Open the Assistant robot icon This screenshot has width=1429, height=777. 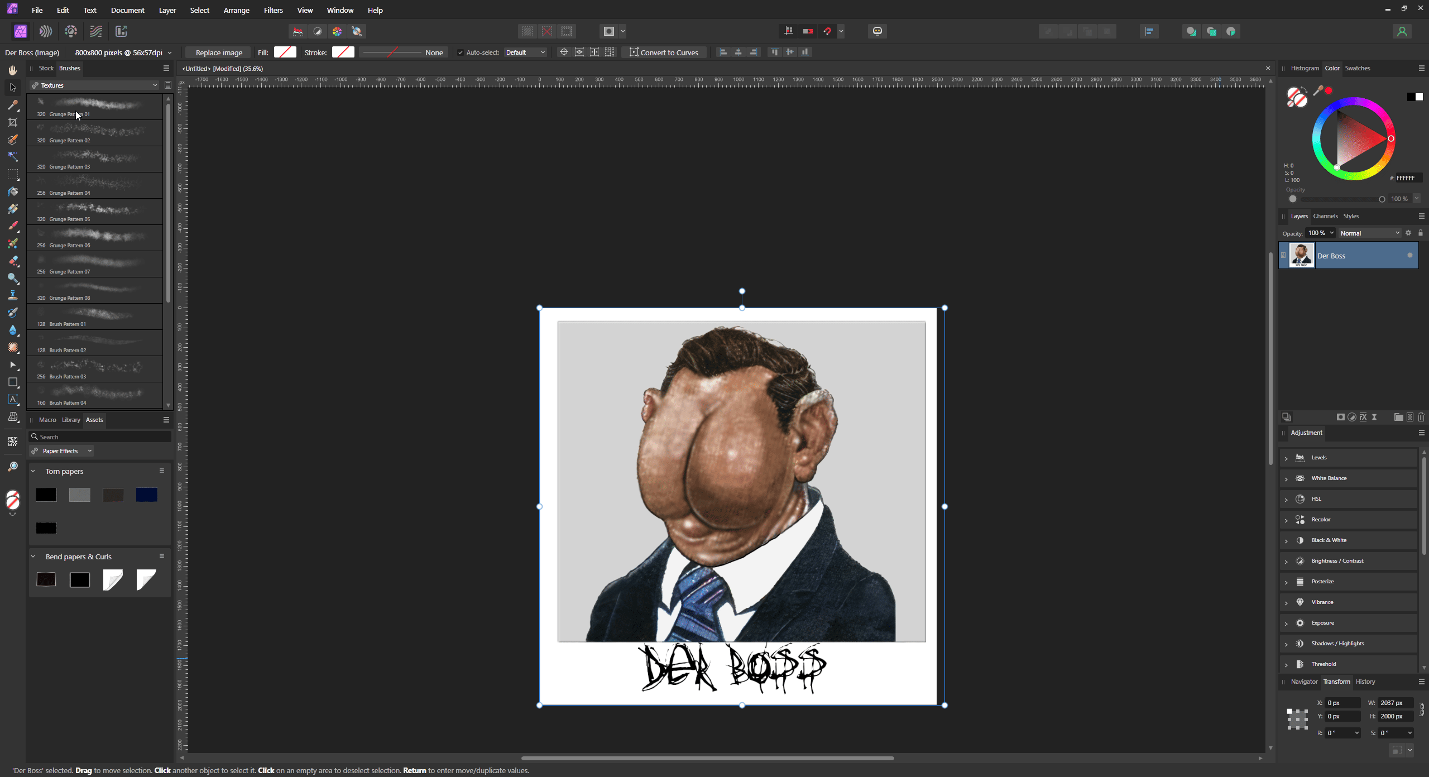point(877,31)
